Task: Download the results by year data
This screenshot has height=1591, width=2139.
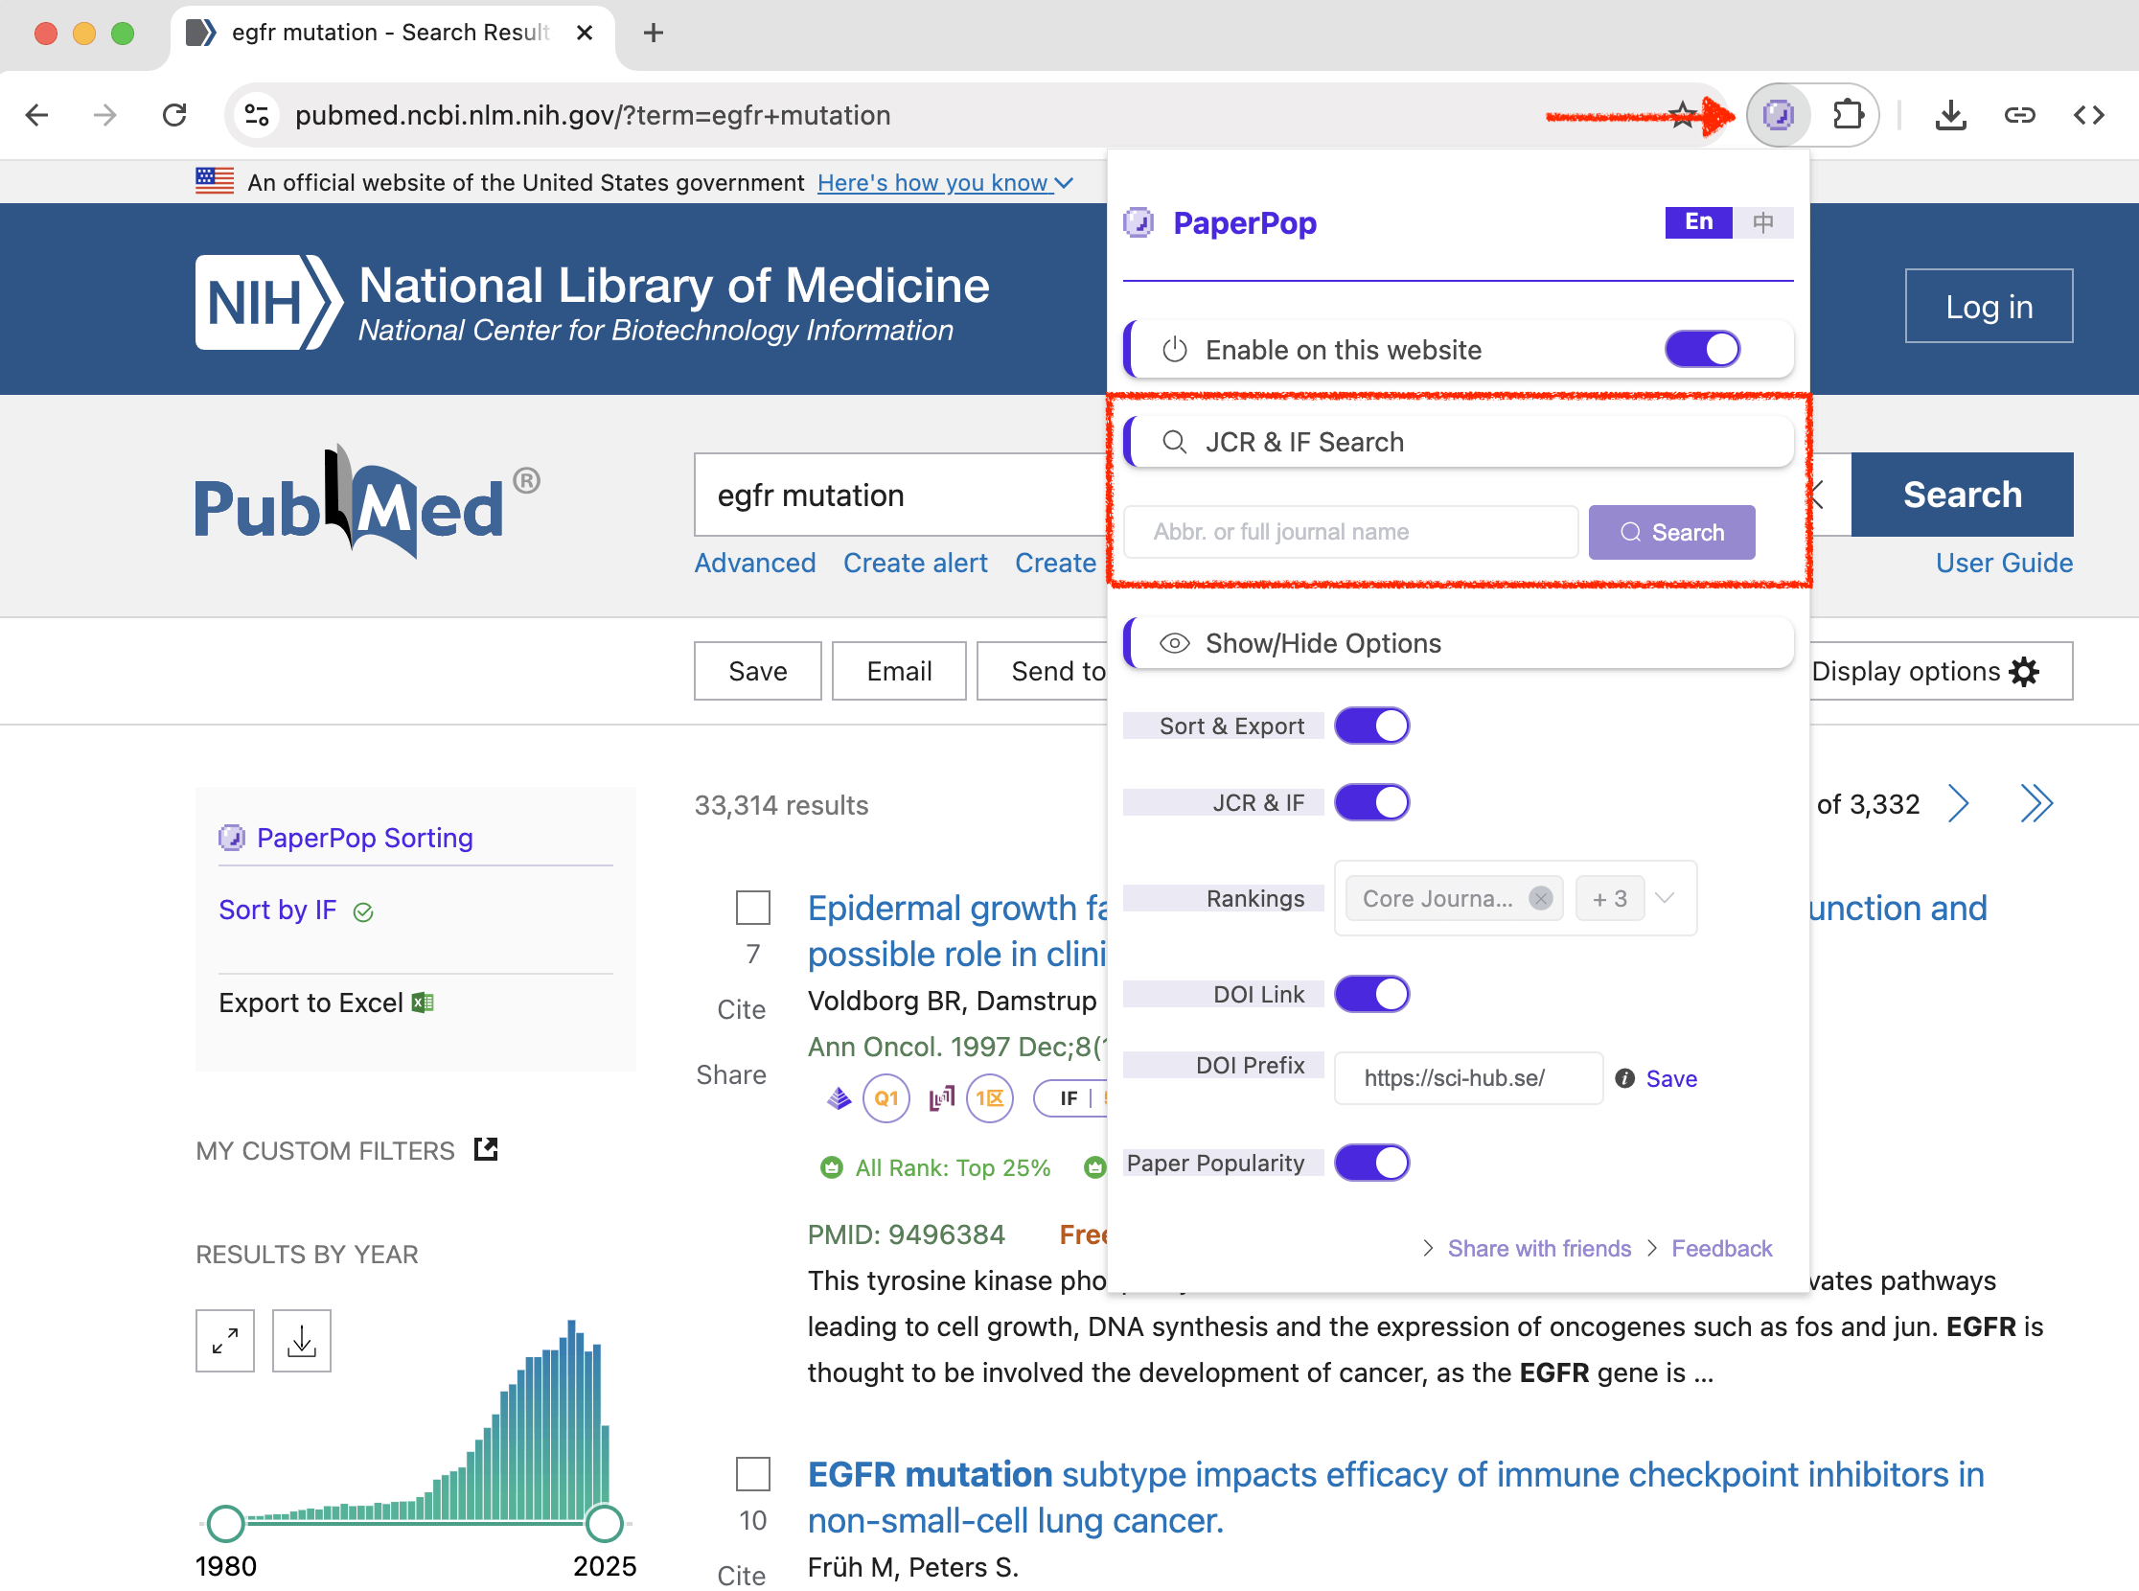Action: tap(302, 1340)
